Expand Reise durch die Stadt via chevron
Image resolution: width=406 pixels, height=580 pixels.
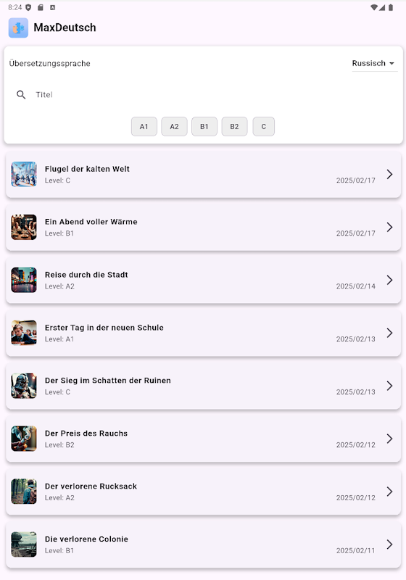click(x=389, y=280)
